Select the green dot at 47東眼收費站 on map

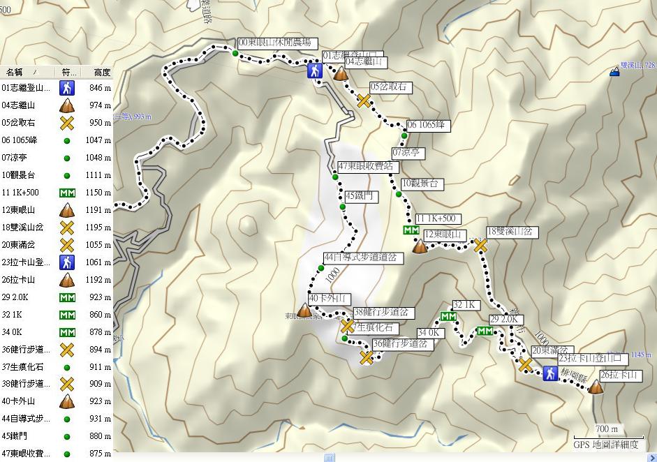pyautogui.click(x=335, y=177)
